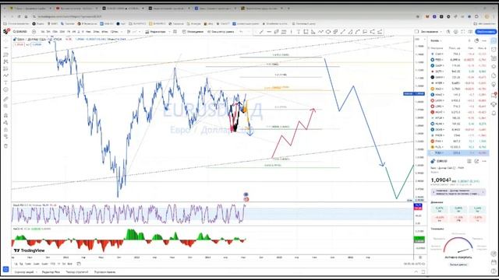Expand the timeframe list dropdown arrow
The width and height of the screenshot is (499, 280).
point(122,32)
